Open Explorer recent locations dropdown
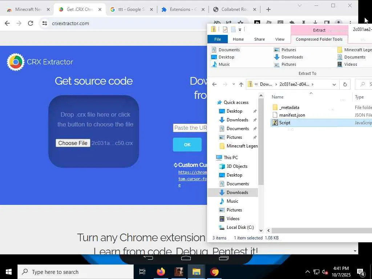Screen dimensions: 372x279 [234, 84]
